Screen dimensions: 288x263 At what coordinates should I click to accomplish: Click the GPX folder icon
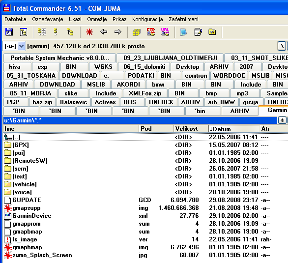coord(7,145)
